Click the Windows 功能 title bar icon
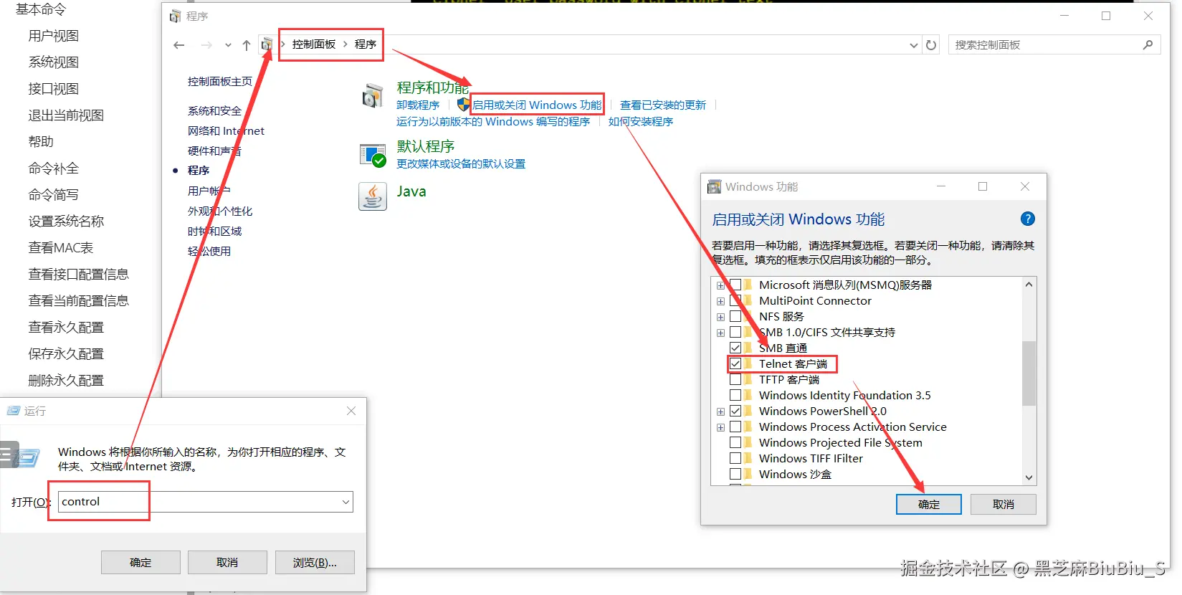 714,186
